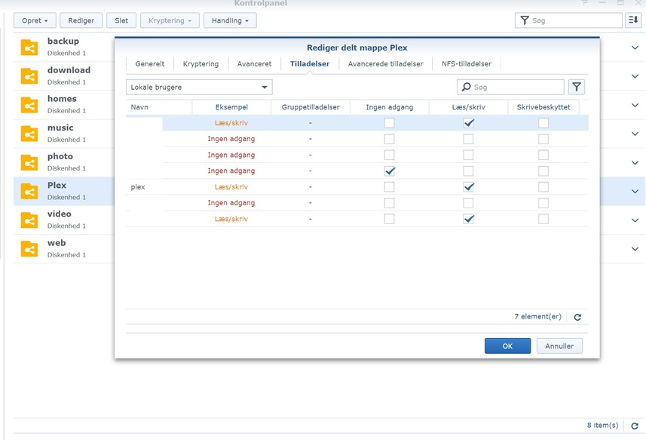
Task: Focus the search field in the dialog
Action: coord(510,87)
